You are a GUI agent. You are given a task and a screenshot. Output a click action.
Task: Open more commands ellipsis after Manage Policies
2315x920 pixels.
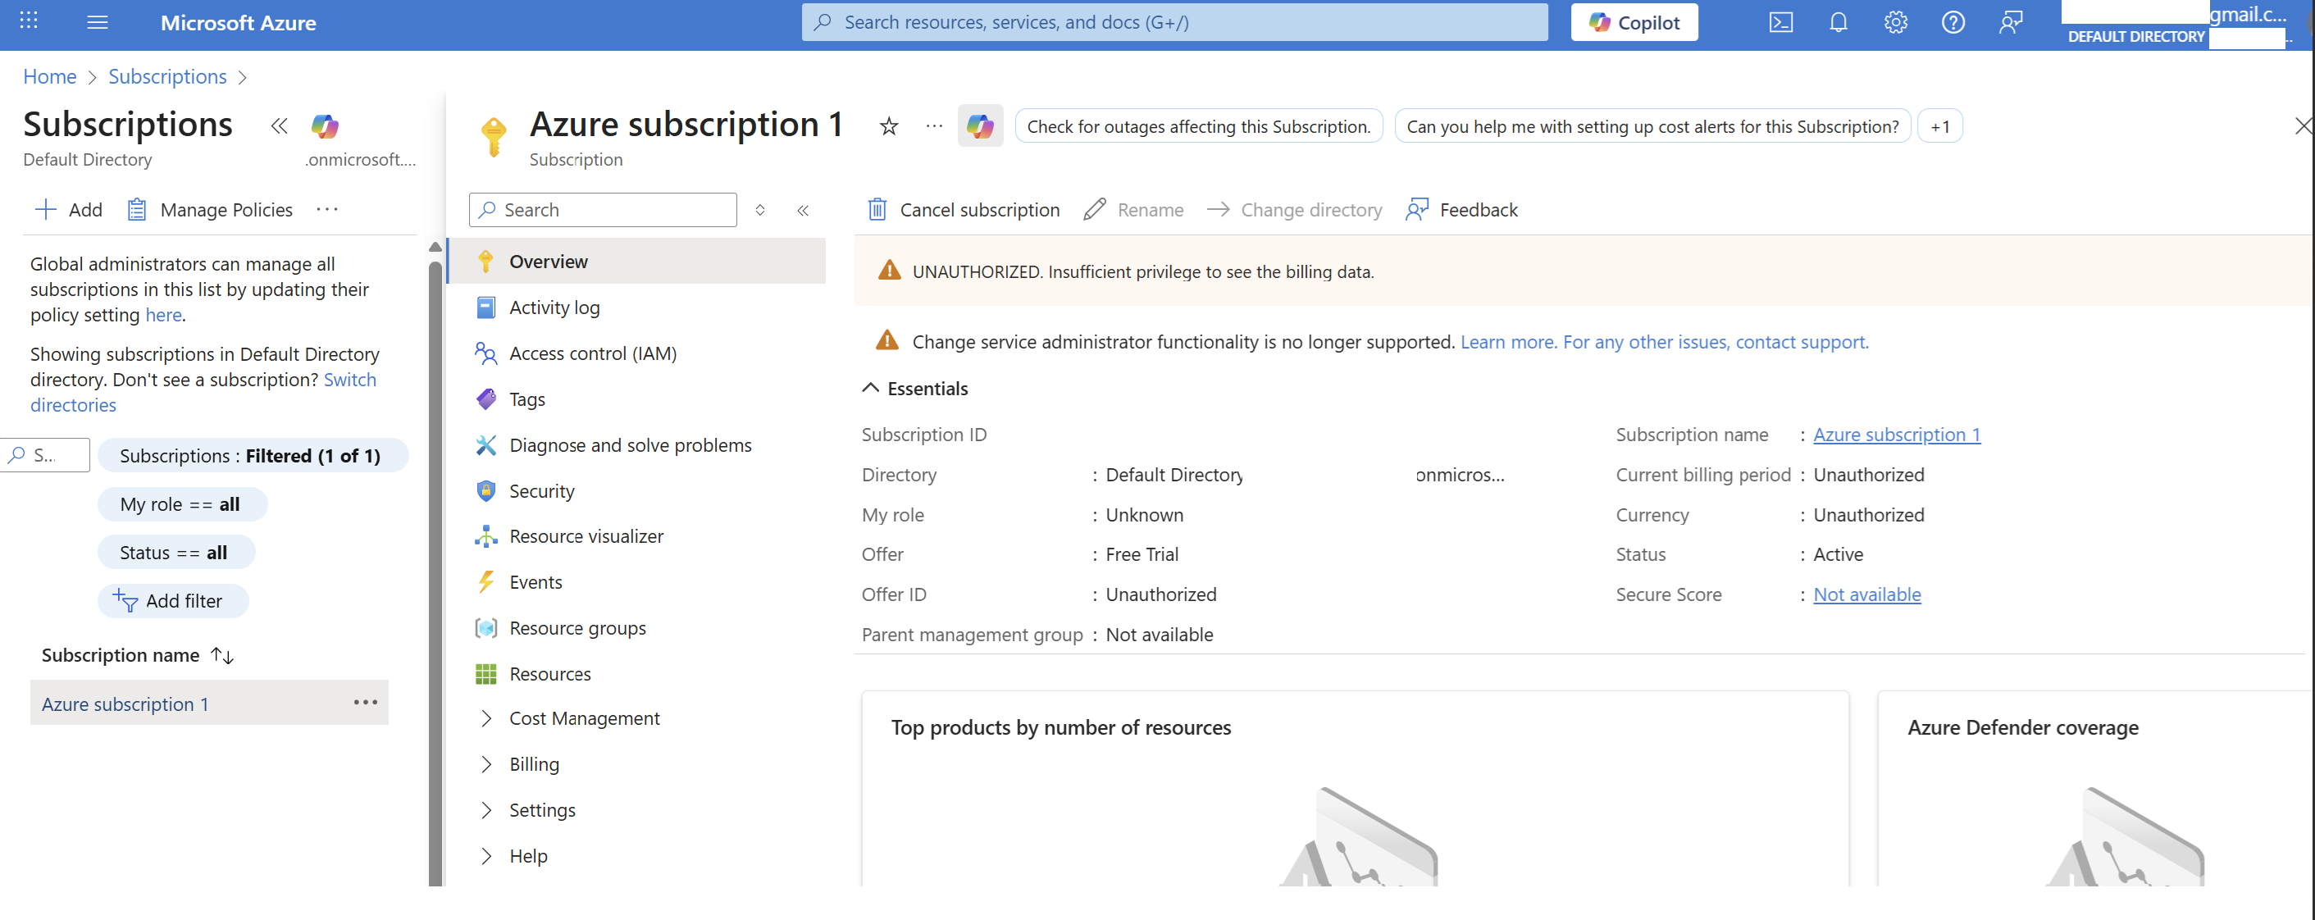point(327,209)
